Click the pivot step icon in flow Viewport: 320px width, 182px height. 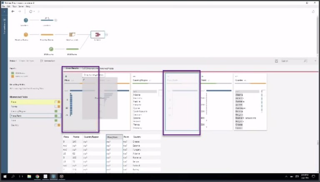pos(72,35)
